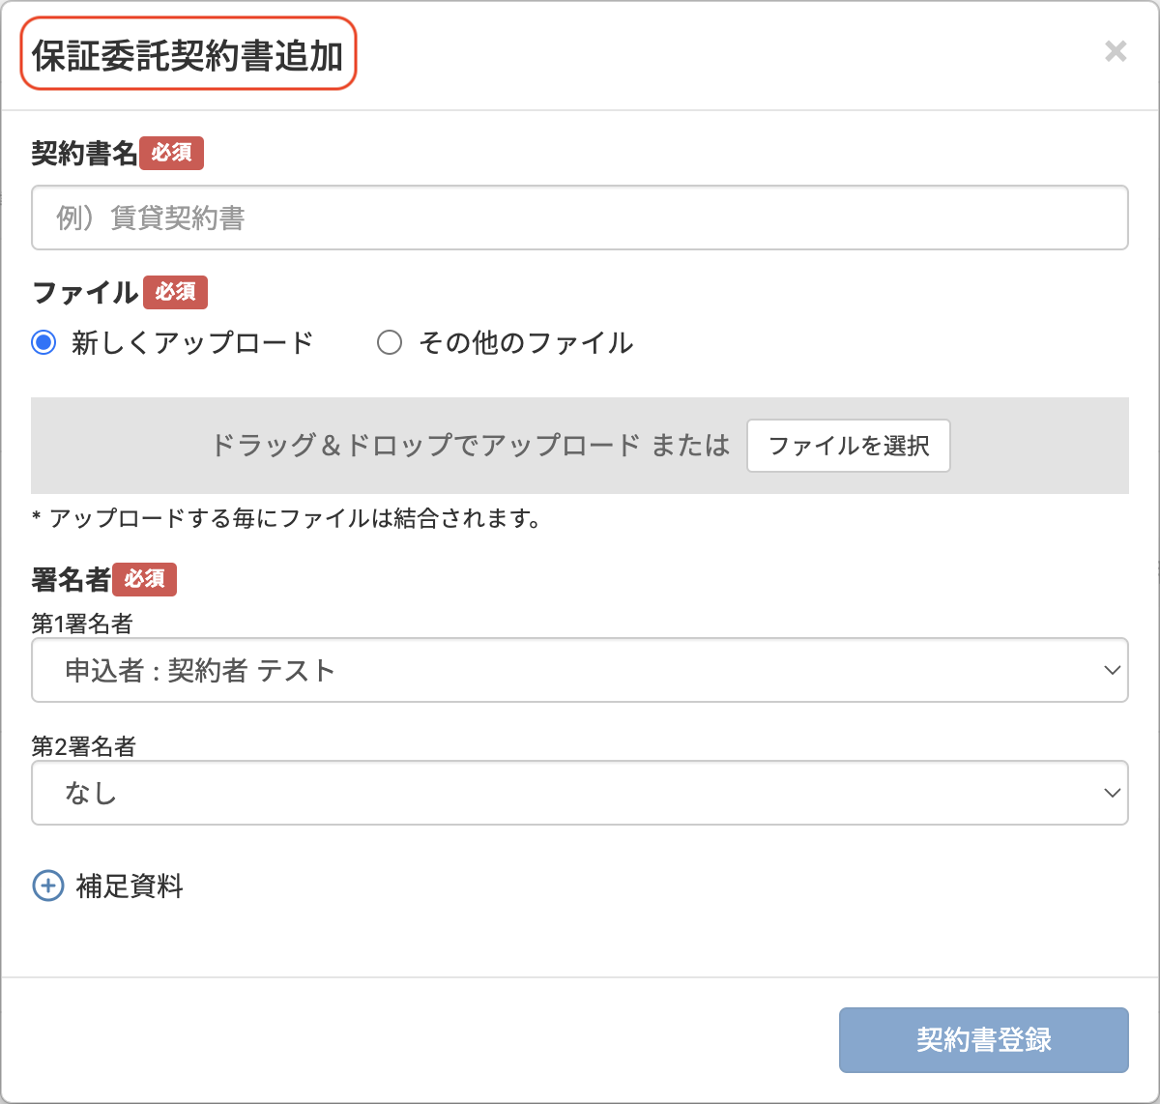Click the 契約書登録 button
This screenshot has height=1104, width=1160.
point(984,1040)
